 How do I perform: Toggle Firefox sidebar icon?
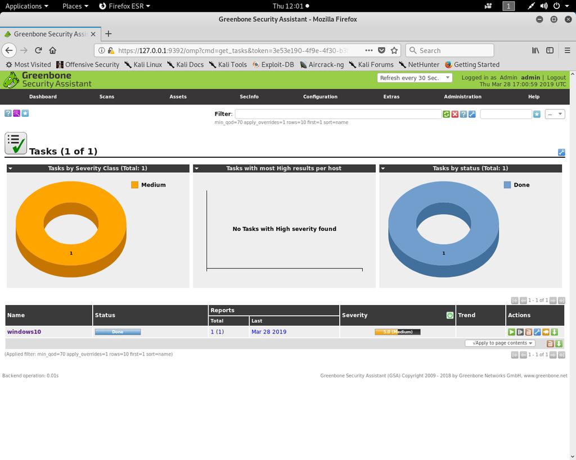coord(550,50)
